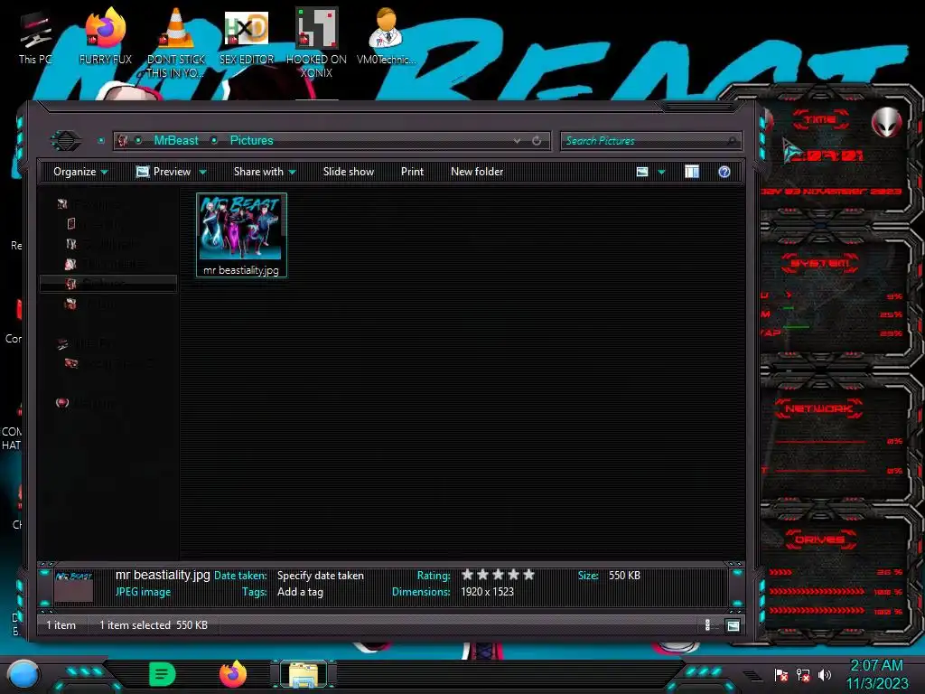The image size is (925, 694).
Task: Click '1 item selected 550 KB' in status bar
Action: click(x=154, y=625)
